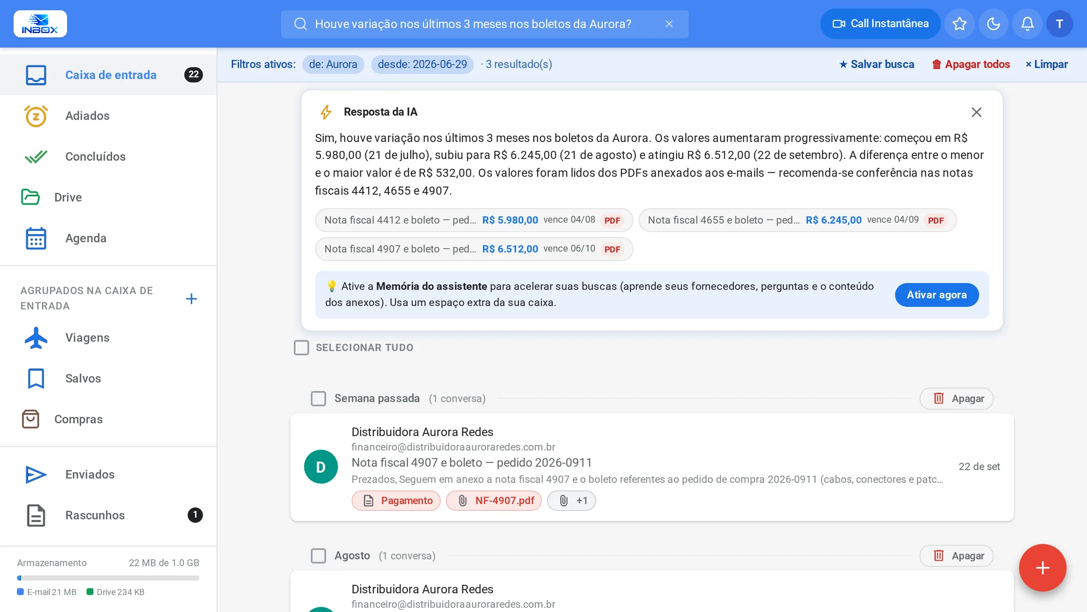Delete Agosto group with Apagar
Screen dimensions: 1087x612
pyautogui.click(x=956, y=556)
